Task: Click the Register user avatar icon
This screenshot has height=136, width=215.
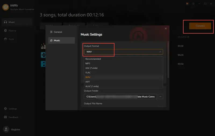Action: (x=6, y=129)
